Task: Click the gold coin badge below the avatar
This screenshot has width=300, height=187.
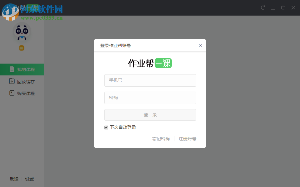Action: (x=21, y=48)
